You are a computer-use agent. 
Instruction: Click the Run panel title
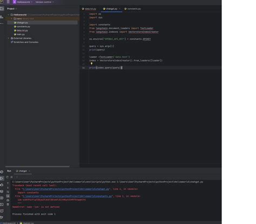click(9, 171)
